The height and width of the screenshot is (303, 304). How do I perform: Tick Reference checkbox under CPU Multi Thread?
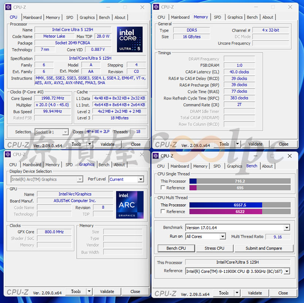[x=163, y=211]
